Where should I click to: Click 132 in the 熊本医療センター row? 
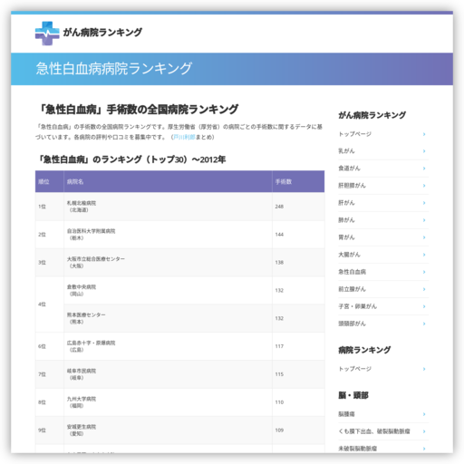pos(279,318)
